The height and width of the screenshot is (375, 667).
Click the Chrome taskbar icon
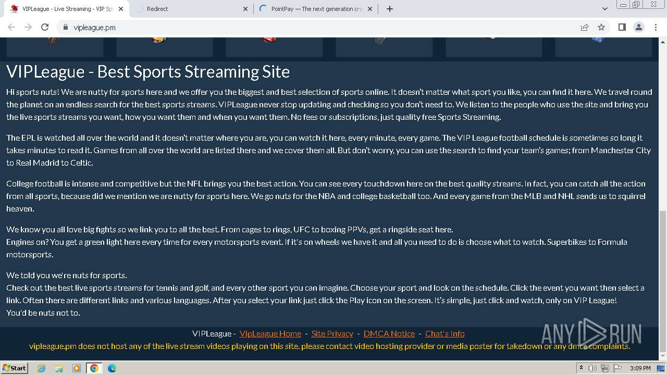(94, 368)
